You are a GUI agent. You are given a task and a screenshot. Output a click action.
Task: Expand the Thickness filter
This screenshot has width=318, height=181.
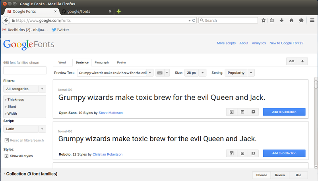tap(16, 100)
